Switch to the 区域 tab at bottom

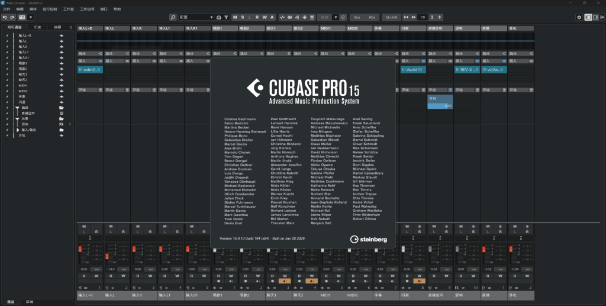(x=30, y=302)
